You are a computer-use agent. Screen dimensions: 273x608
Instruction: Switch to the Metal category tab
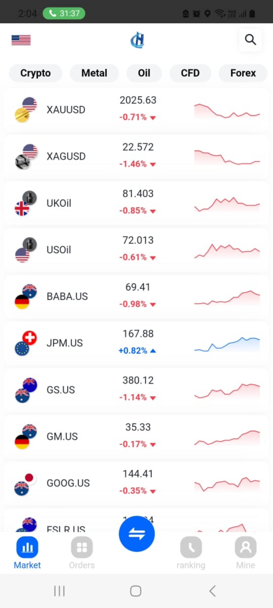(94, 73)
